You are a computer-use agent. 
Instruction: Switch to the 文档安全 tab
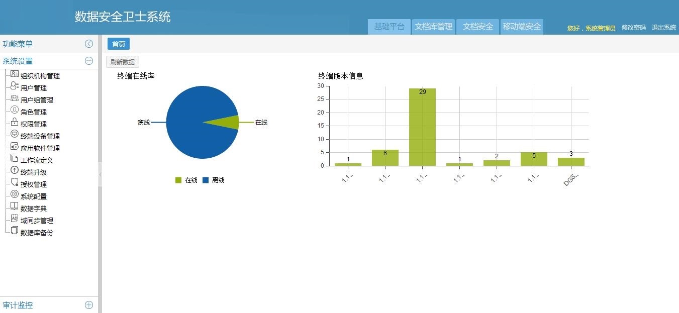477,27
